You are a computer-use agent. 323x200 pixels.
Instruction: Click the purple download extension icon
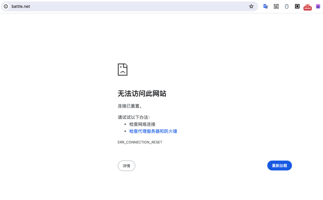point(318,6)
